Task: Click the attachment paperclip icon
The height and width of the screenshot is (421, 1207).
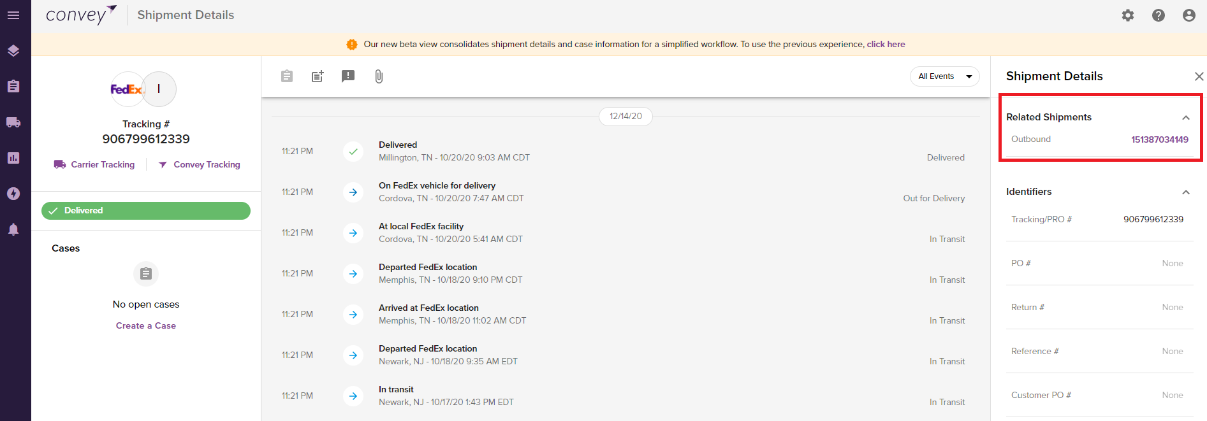Action: click(379, 76)
